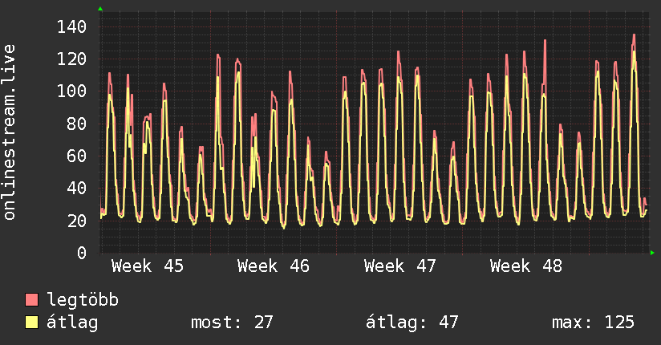Viewport: 661px width, 345px height.
Task: Click the 20 y-axis label
Action: pos(77,221)
